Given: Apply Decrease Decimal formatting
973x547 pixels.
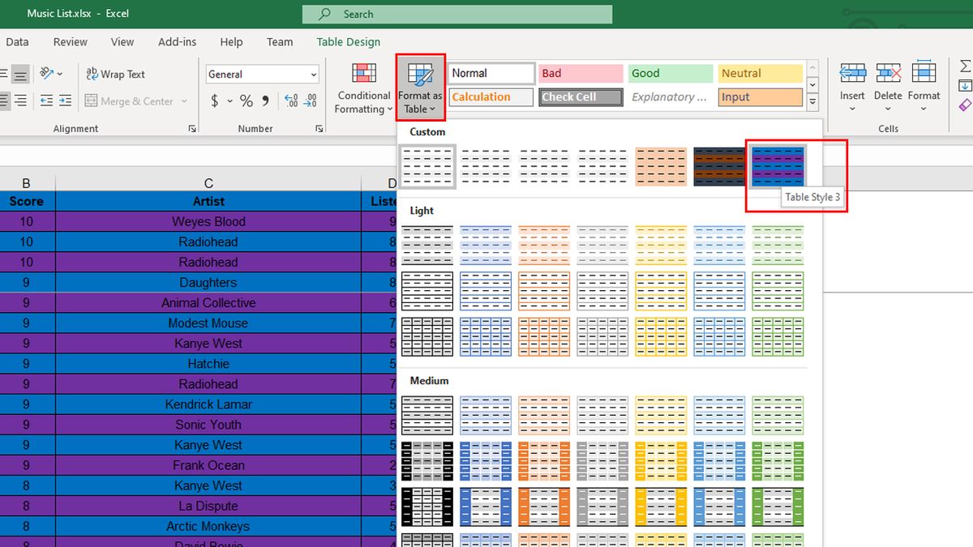Looking at the screenshot, I should point(310,100).
